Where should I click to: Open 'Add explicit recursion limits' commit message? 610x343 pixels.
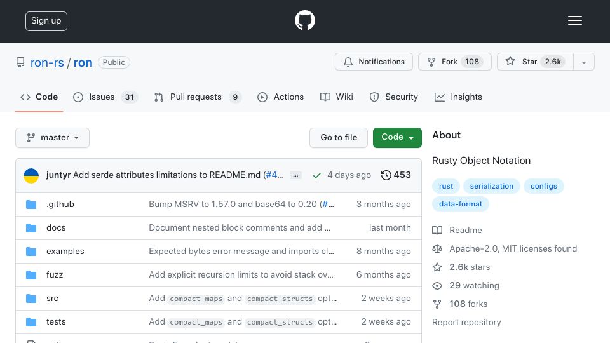(x=241, y=274)
